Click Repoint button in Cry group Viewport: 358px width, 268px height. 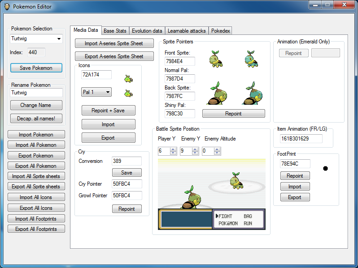point(127,209)
